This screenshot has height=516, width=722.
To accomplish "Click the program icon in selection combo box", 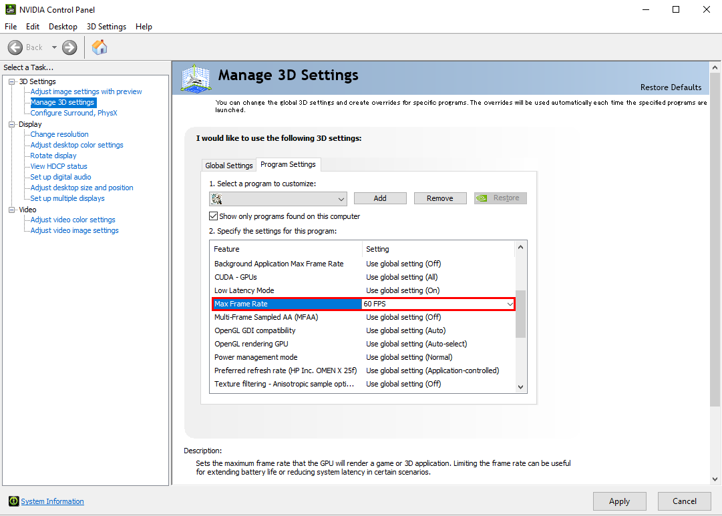I will 216,199.
